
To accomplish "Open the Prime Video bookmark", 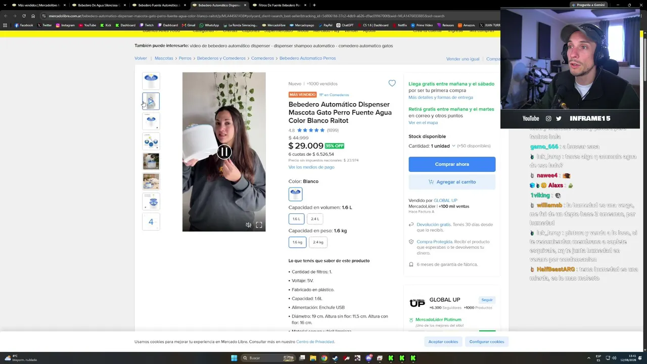I will pos(422,25).
